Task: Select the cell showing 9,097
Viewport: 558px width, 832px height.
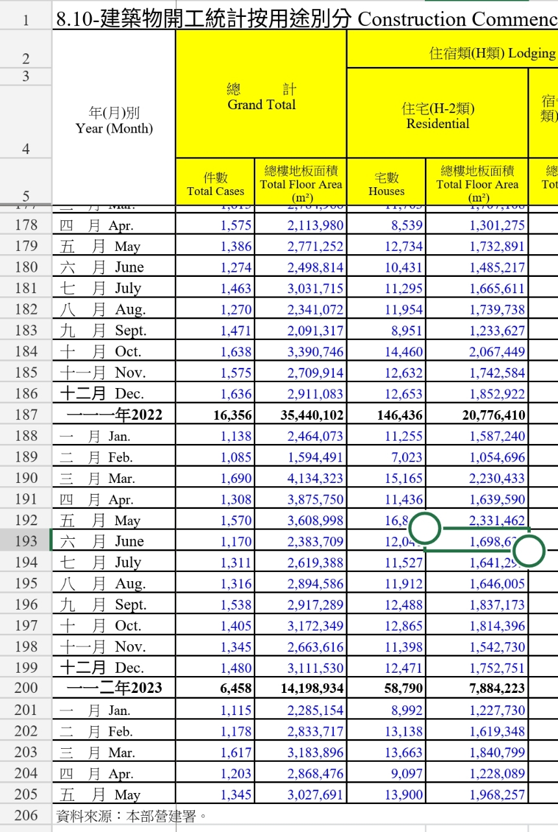Action: click(x=387, y=773)
